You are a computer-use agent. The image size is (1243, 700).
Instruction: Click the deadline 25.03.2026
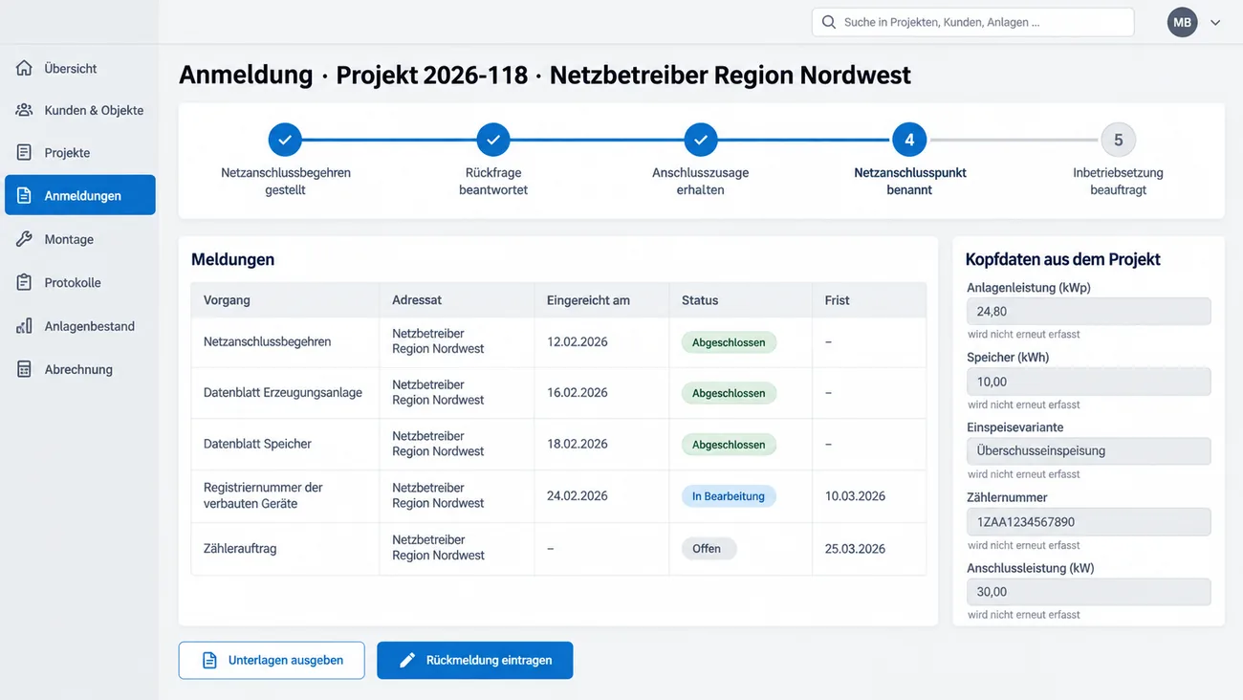tap(855, 549)
